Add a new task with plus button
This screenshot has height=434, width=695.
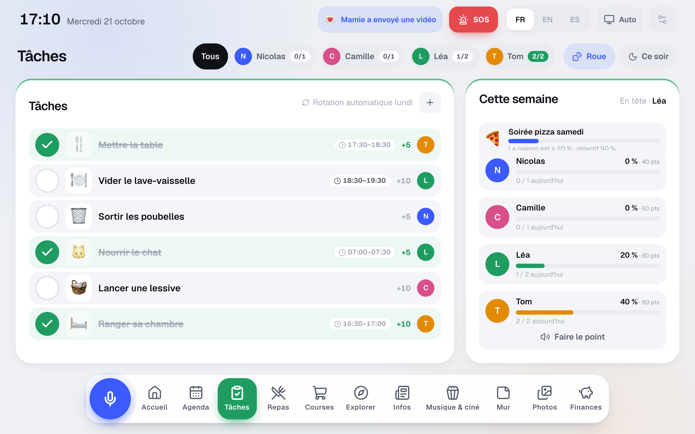point(430,103)
